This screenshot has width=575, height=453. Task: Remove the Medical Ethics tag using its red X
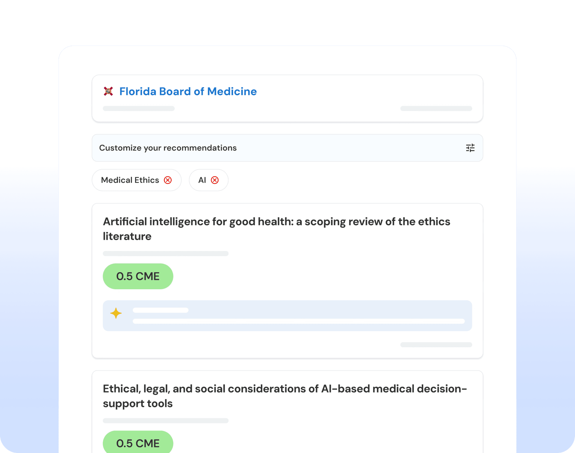(x=168, y=180)
